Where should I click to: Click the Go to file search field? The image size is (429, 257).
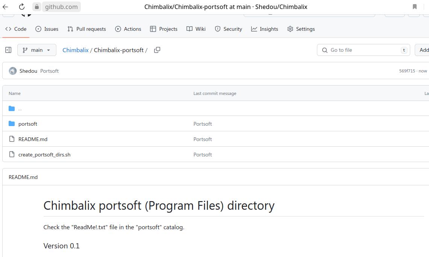(363, 50)
